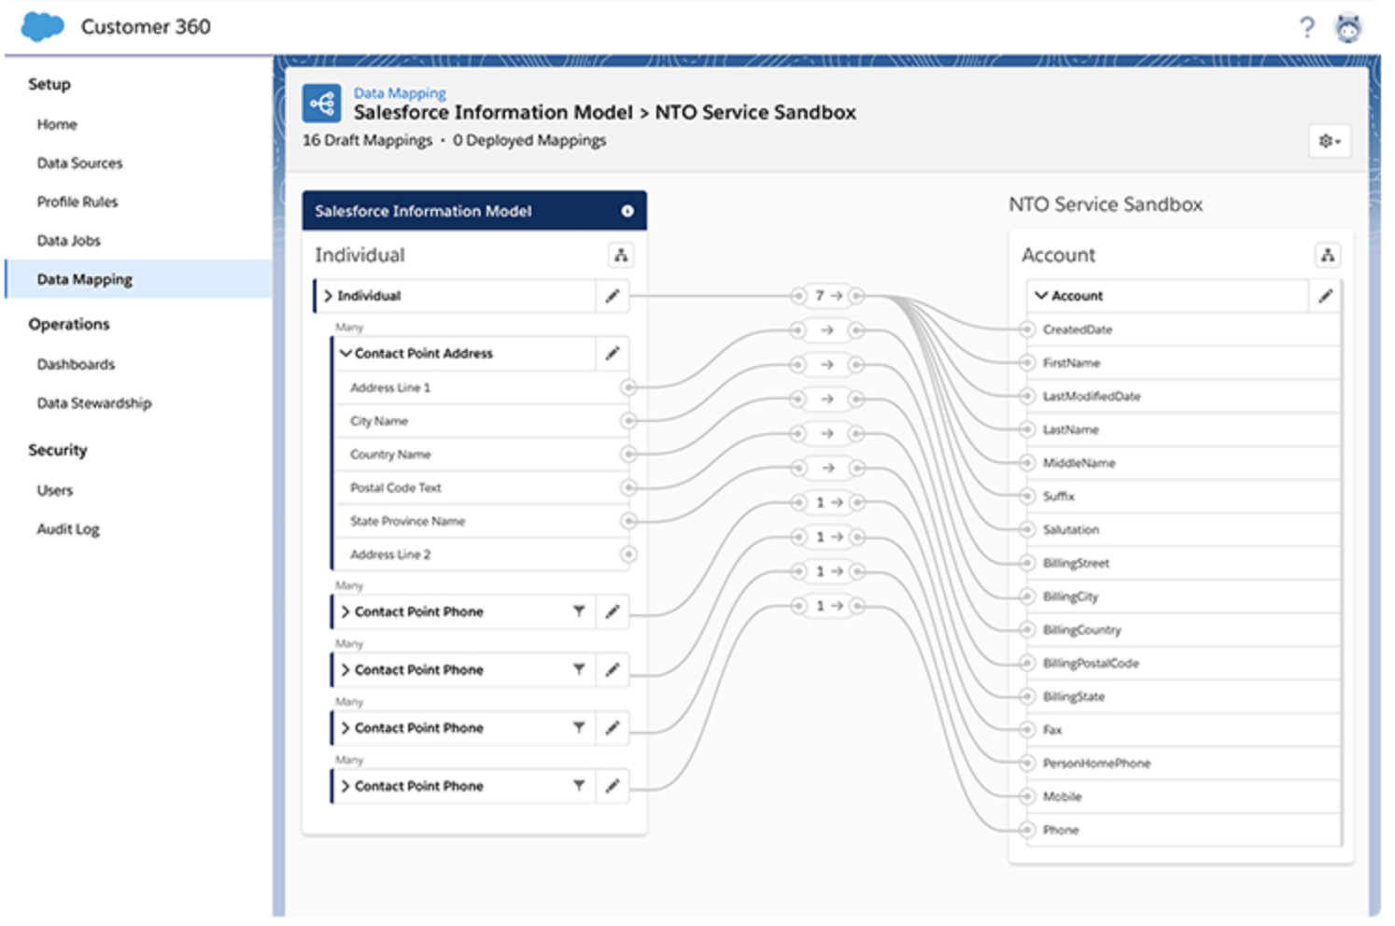The height and width of the screenshot is (926, 1395).
Task: Collapse the Contact Point Address field list
Action: coord(345,354)
